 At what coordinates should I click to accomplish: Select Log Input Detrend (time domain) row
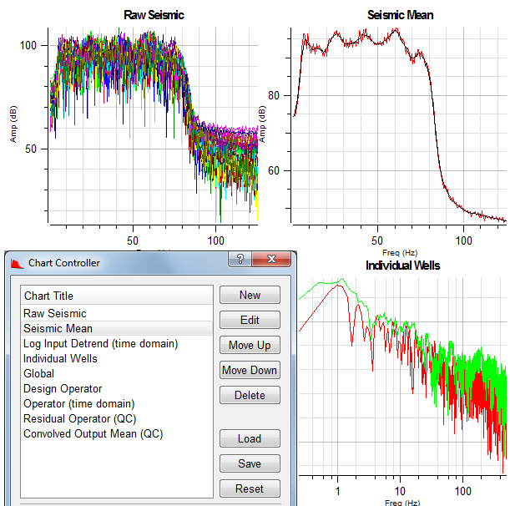(x=117, y=344)
